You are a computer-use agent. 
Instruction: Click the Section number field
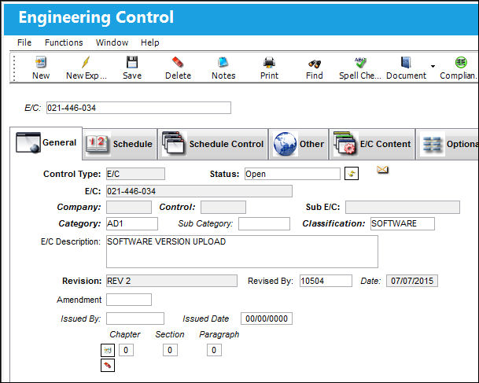(170, 350)
